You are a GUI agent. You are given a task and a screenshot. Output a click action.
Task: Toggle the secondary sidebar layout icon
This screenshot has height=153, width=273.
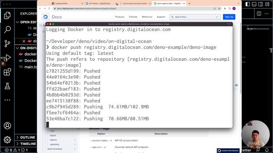[x=261, y=4]
